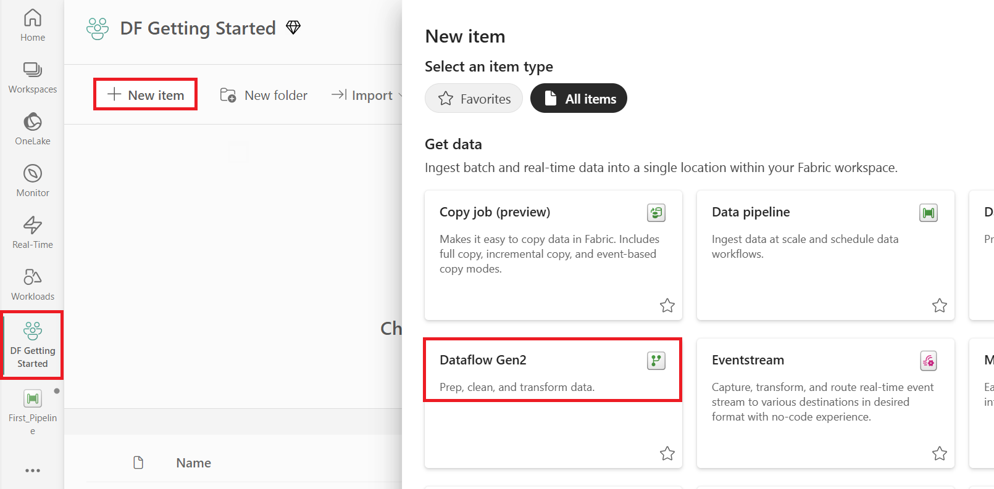
Task: Open Workloads in the sidebar
Action: click(32, 284)
